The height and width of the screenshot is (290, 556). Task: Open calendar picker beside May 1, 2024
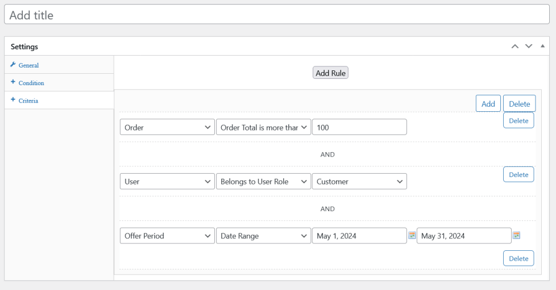point(412,236)
